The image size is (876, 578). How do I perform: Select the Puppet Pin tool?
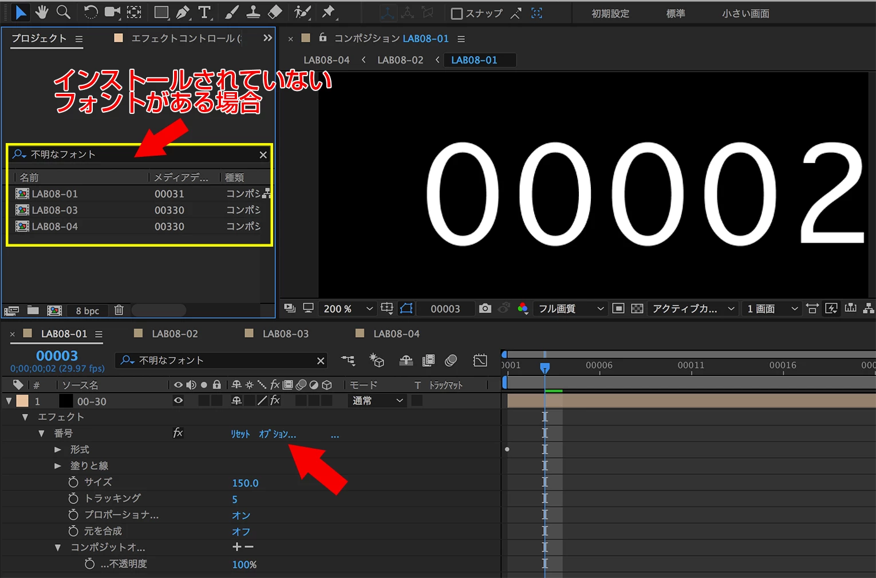tap(329, 12)
